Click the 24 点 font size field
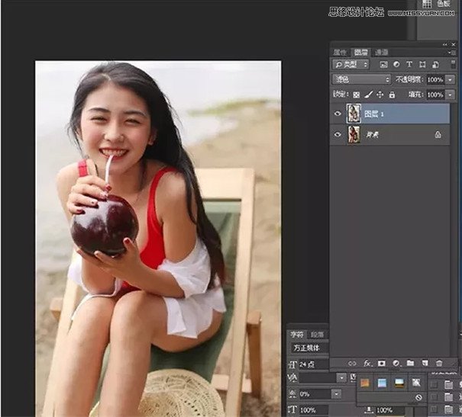The image size is (462, 417). coord(314,364)
